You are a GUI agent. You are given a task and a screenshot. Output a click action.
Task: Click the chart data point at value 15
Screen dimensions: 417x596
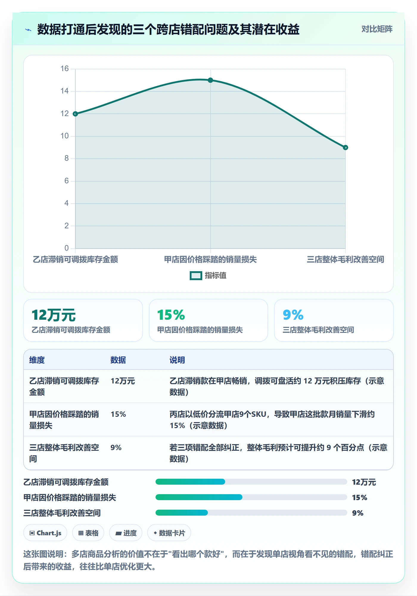pyautogui.click(x=210, y=80)
